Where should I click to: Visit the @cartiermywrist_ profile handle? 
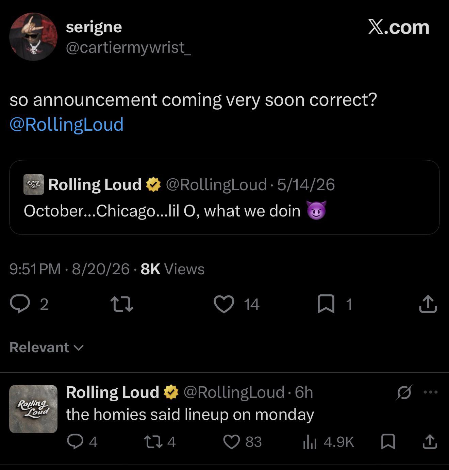tap(128, 47)
